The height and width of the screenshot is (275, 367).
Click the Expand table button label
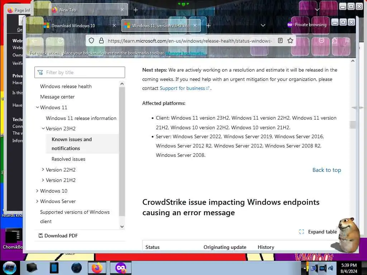322,232
